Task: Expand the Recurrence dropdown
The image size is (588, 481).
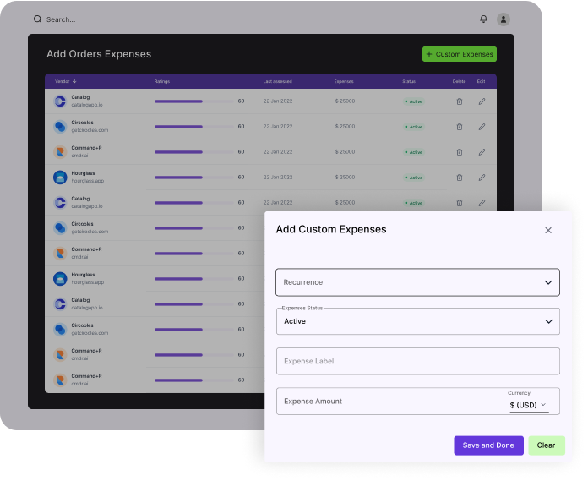Action: click(417, 282)
